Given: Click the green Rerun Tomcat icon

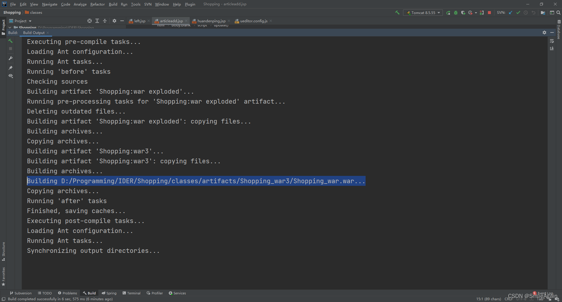Looking at the screenshot, I should (x=448, y=13).
